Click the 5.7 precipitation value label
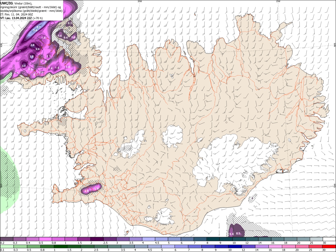336x252 pixels. [x=39, y=27]
